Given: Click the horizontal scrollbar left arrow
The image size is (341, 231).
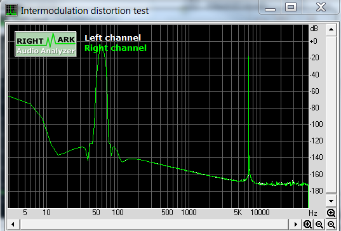Looking at the screenshot, I should pos(13,224).
